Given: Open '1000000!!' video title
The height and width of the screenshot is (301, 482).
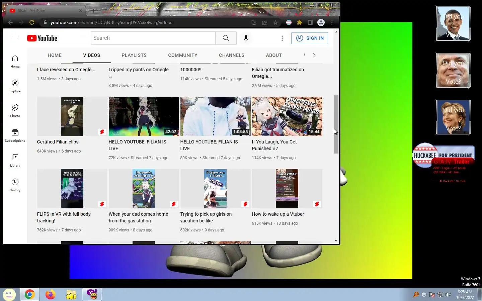Looking at the screenshot, I should pos(191,70).
